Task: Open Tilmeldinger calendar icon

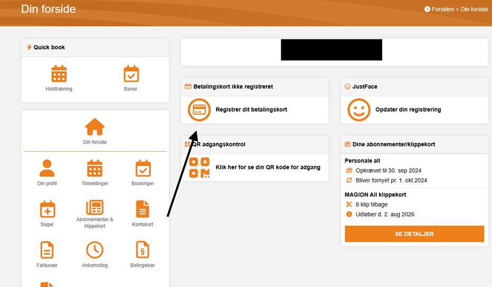Action: point(95,169)
